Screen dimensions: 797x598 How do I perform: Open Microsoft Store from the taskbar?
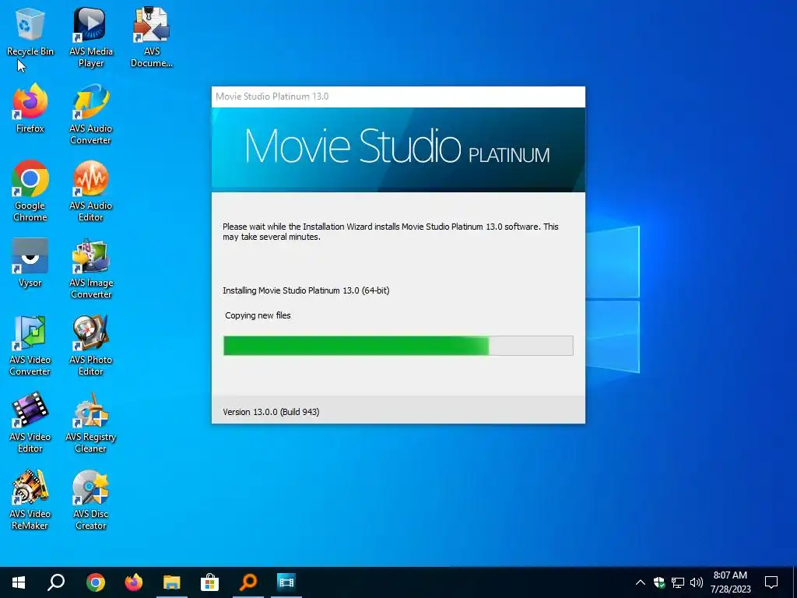[x=209, y=582]
